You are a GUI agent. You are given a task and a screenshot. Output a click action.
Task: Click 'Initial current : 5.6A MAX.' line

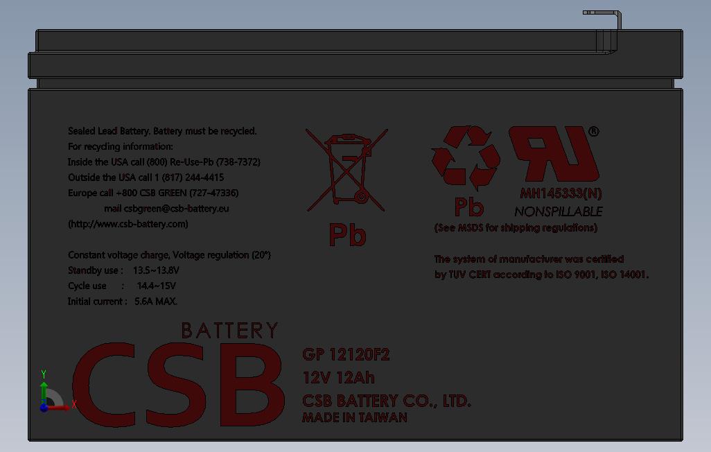pos(123,302)
